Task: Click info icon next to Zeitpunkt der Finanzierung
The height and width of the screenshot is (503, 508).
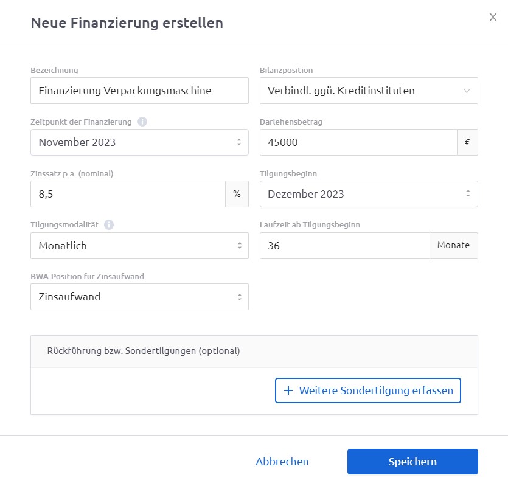Action: click(142, 122)
